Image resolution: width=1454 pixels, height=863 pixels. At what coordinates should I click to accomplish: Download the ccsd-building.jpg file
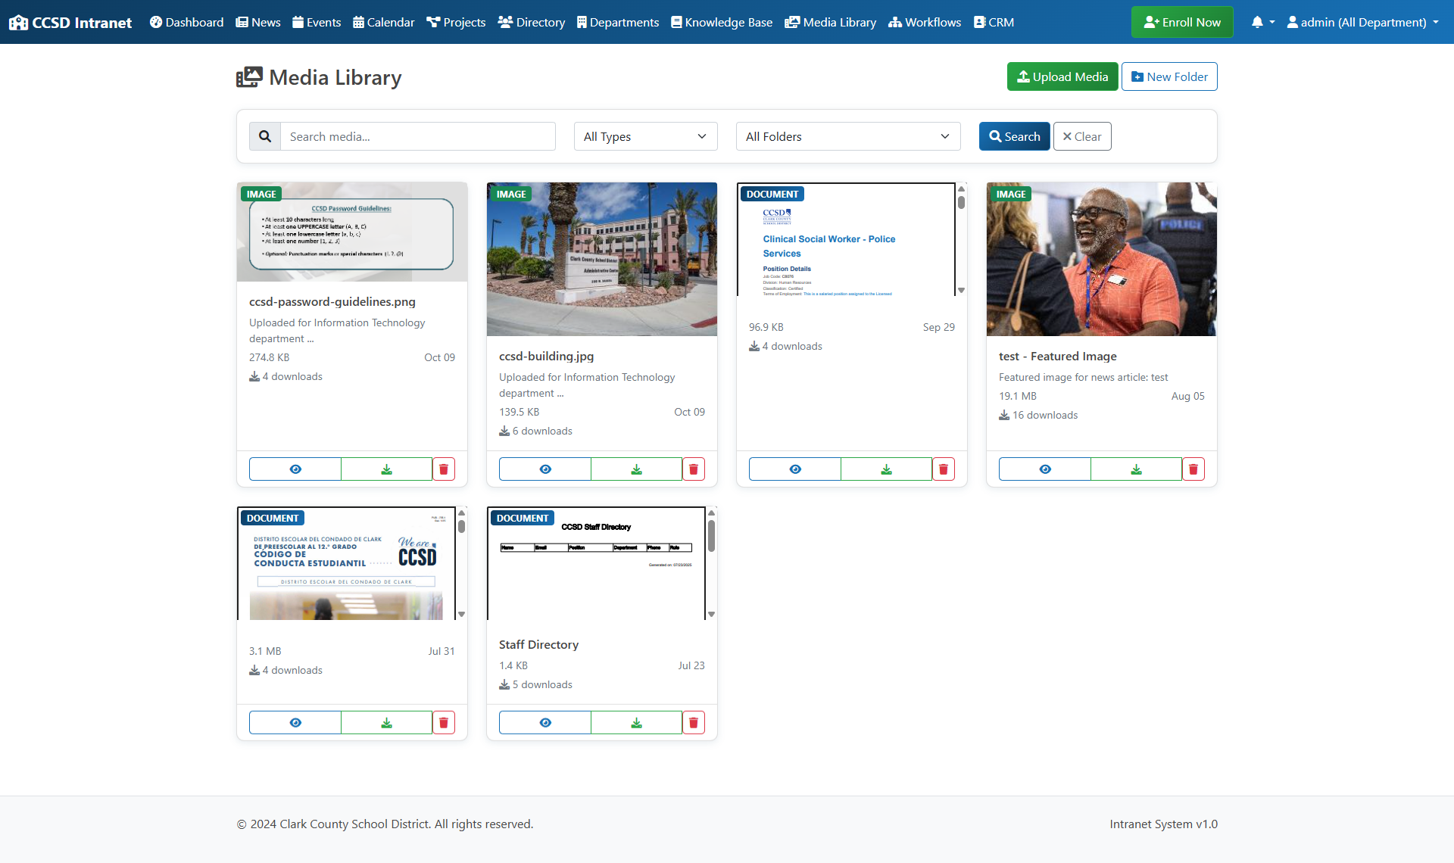pyautogui.click(x=636, y=469)
